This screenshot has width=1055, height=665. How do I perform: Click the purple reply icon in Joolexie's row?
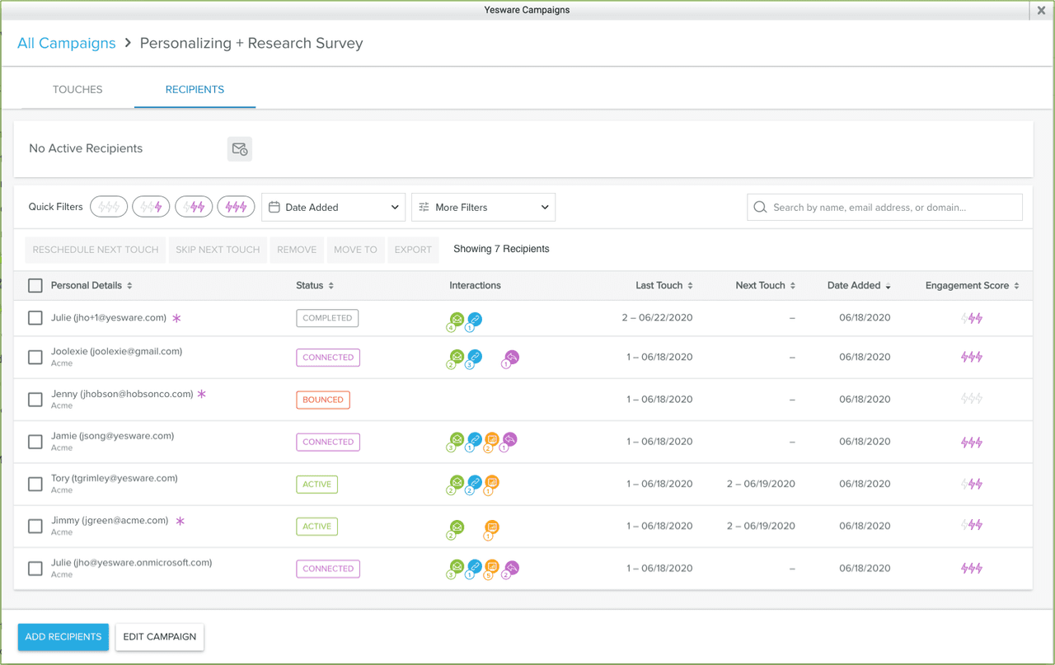point(512,357)
